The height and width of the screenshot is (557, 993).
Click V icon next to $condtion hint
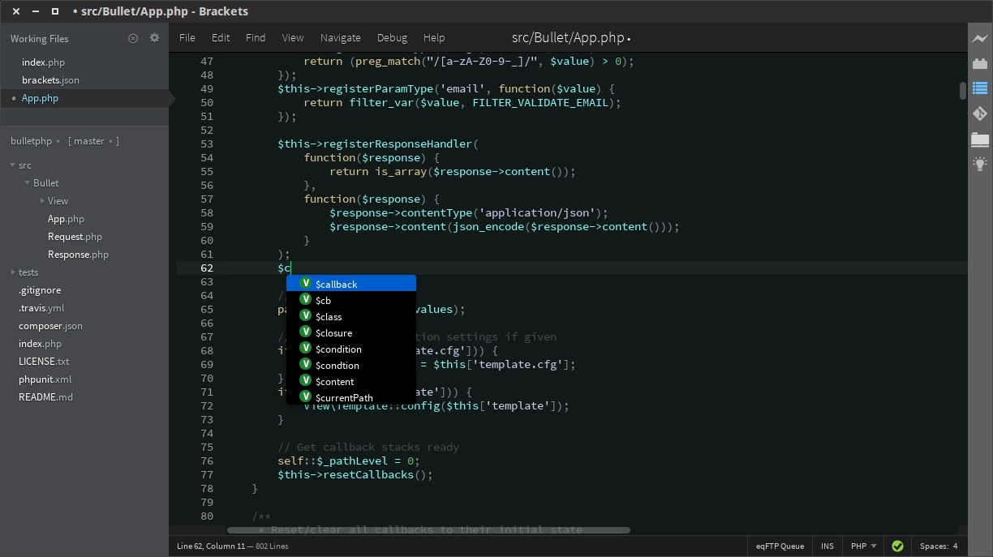click(306, 364)
